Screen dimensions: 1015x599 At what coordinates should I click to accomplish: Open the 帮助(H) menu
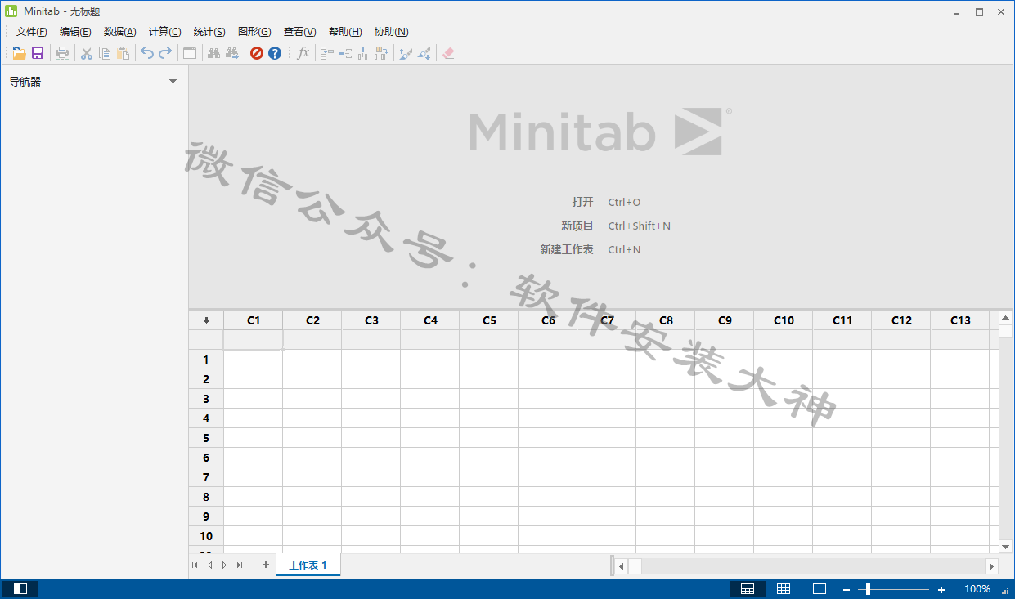point(345,32)
